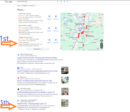The image size is (130, 112).
Task: Open the Homes On Display sitelink
Action: (39, 63)
